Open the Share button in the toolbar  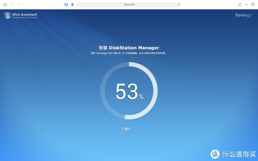click(240, 5)
